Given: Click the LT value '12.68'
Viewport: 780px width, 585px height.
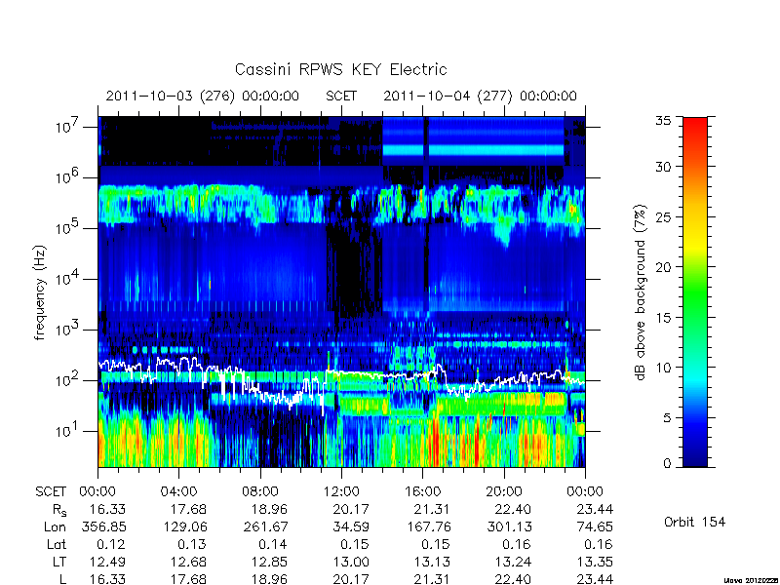Looking at the screenshot, I should point(188,562).
